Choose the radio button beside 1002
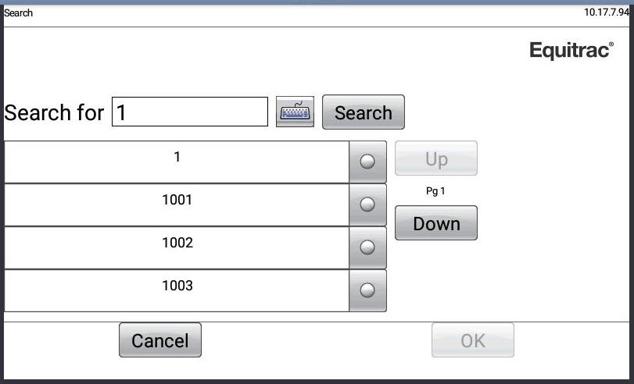The image size is (634, 384). pyautogui.click(x=367, y=247)
